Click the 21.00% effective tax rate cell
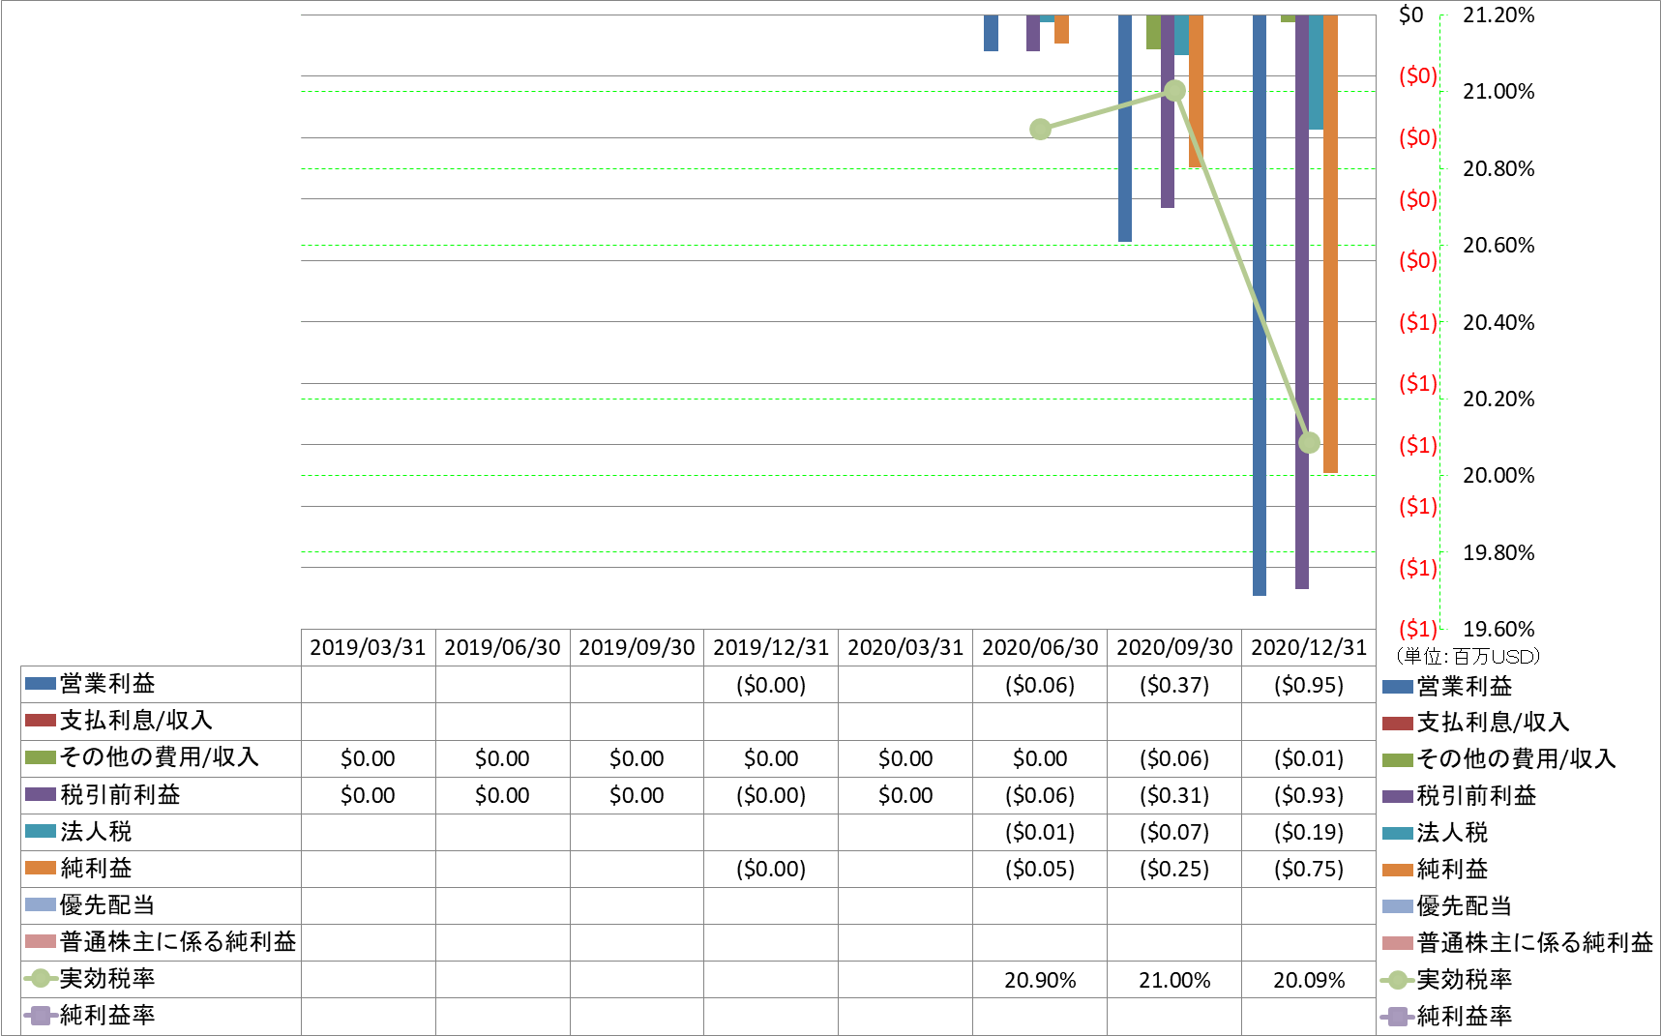 pyautogui.click(x=1174, y=980)
